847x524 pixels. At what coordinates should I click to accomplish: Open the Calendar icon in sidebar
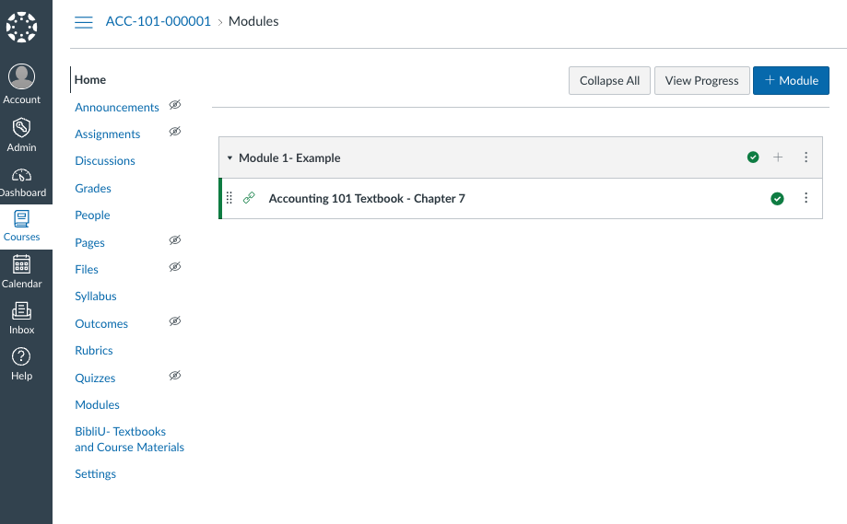[x=22, y=264]
